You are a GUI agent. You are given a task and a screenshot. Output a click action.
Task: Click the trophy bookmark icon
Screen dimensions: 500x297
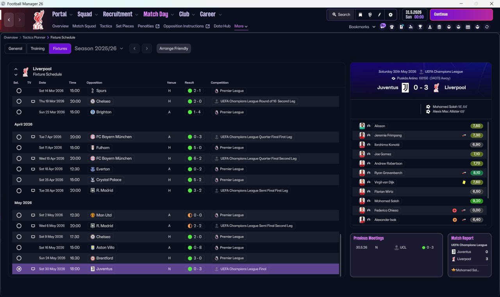tap(420, 27)
